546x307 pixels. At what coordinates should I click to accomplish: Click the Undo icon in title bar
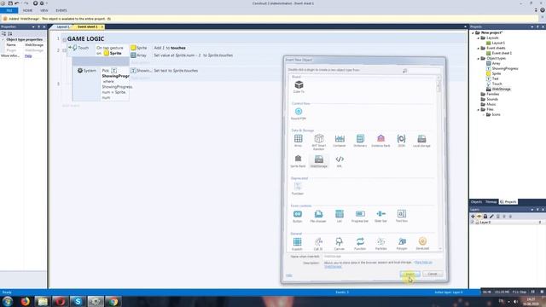17,3
